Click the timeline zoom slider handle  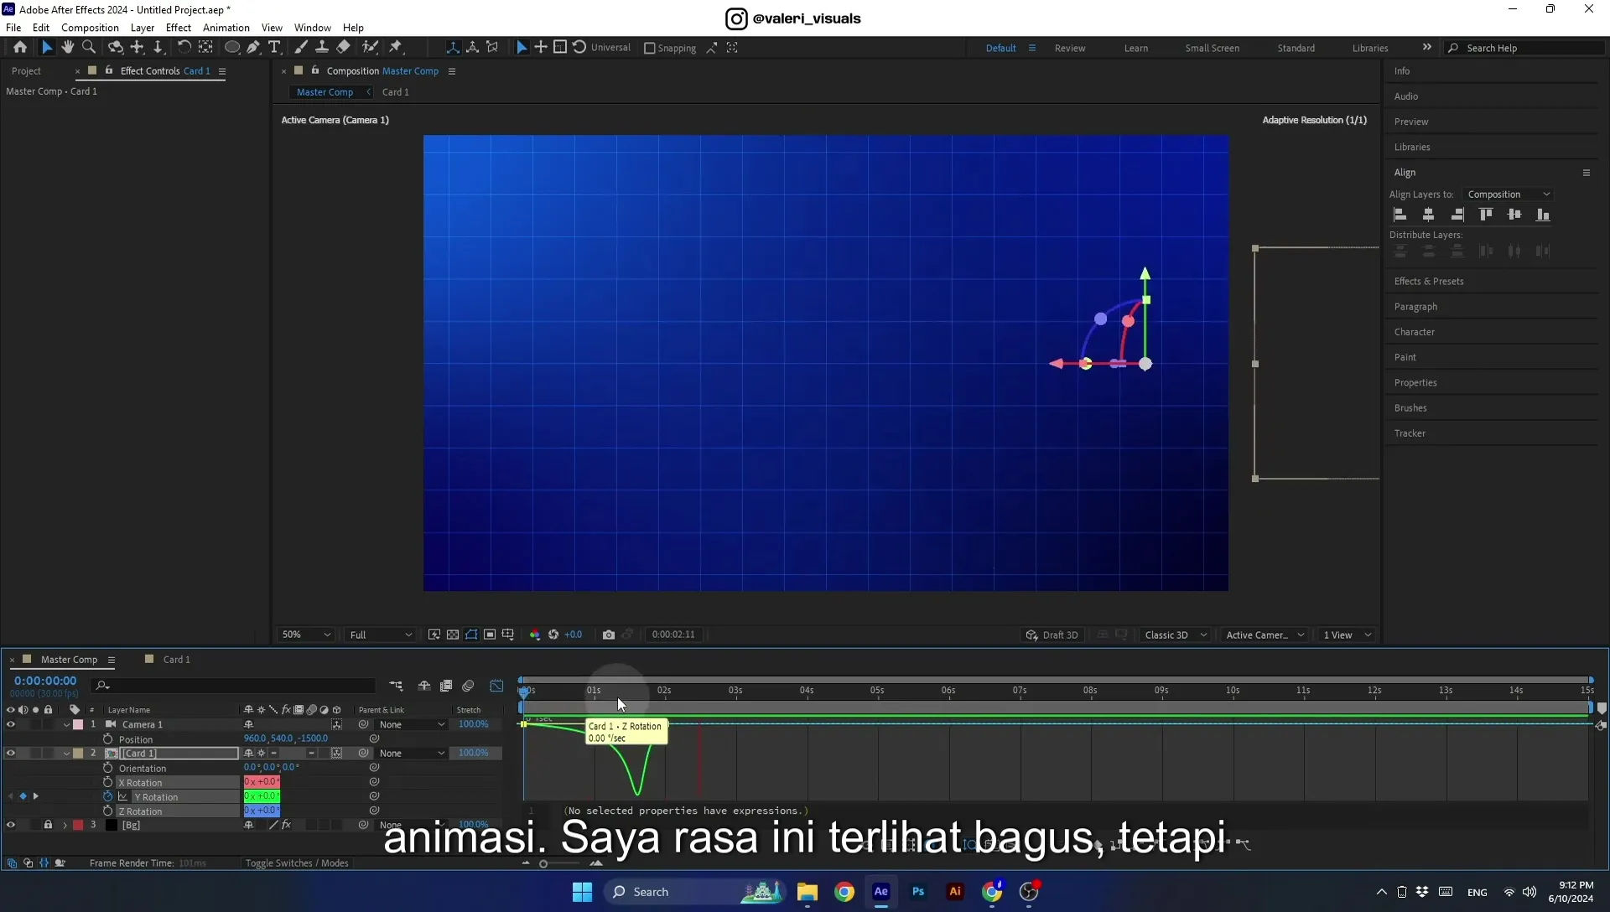(543, 863)
